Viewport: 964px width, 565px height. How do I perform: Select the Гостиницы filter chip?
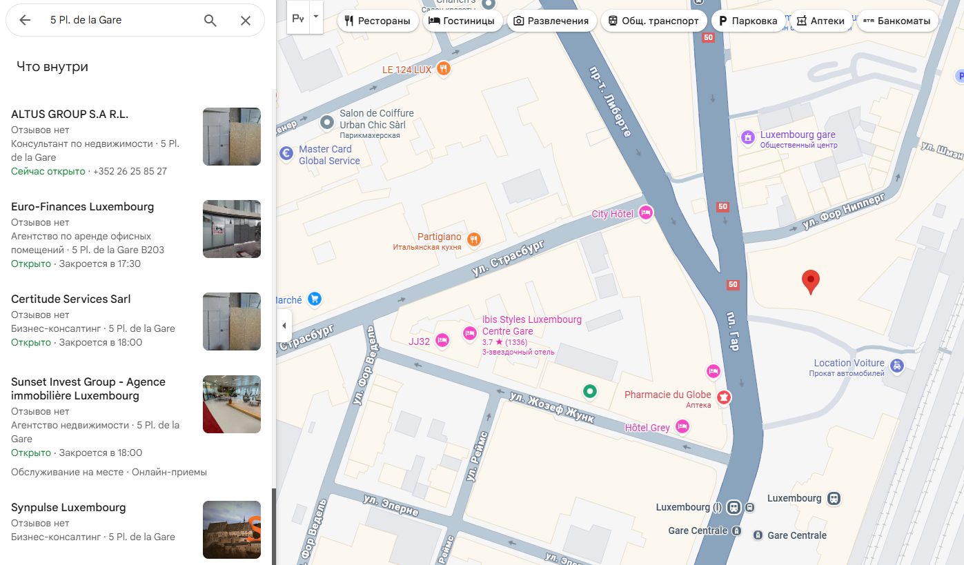tap(462, 21)
